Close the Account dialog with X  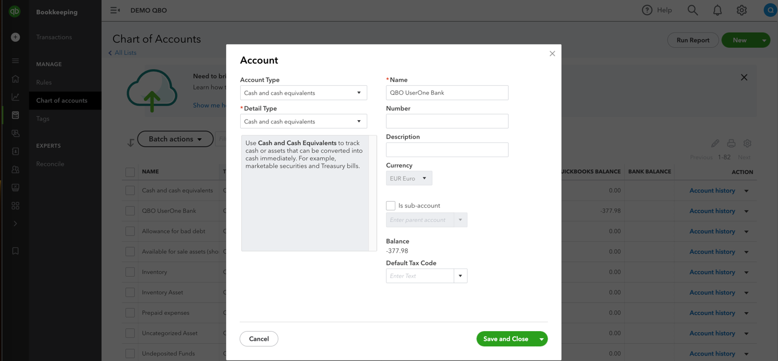click(552, 53)
